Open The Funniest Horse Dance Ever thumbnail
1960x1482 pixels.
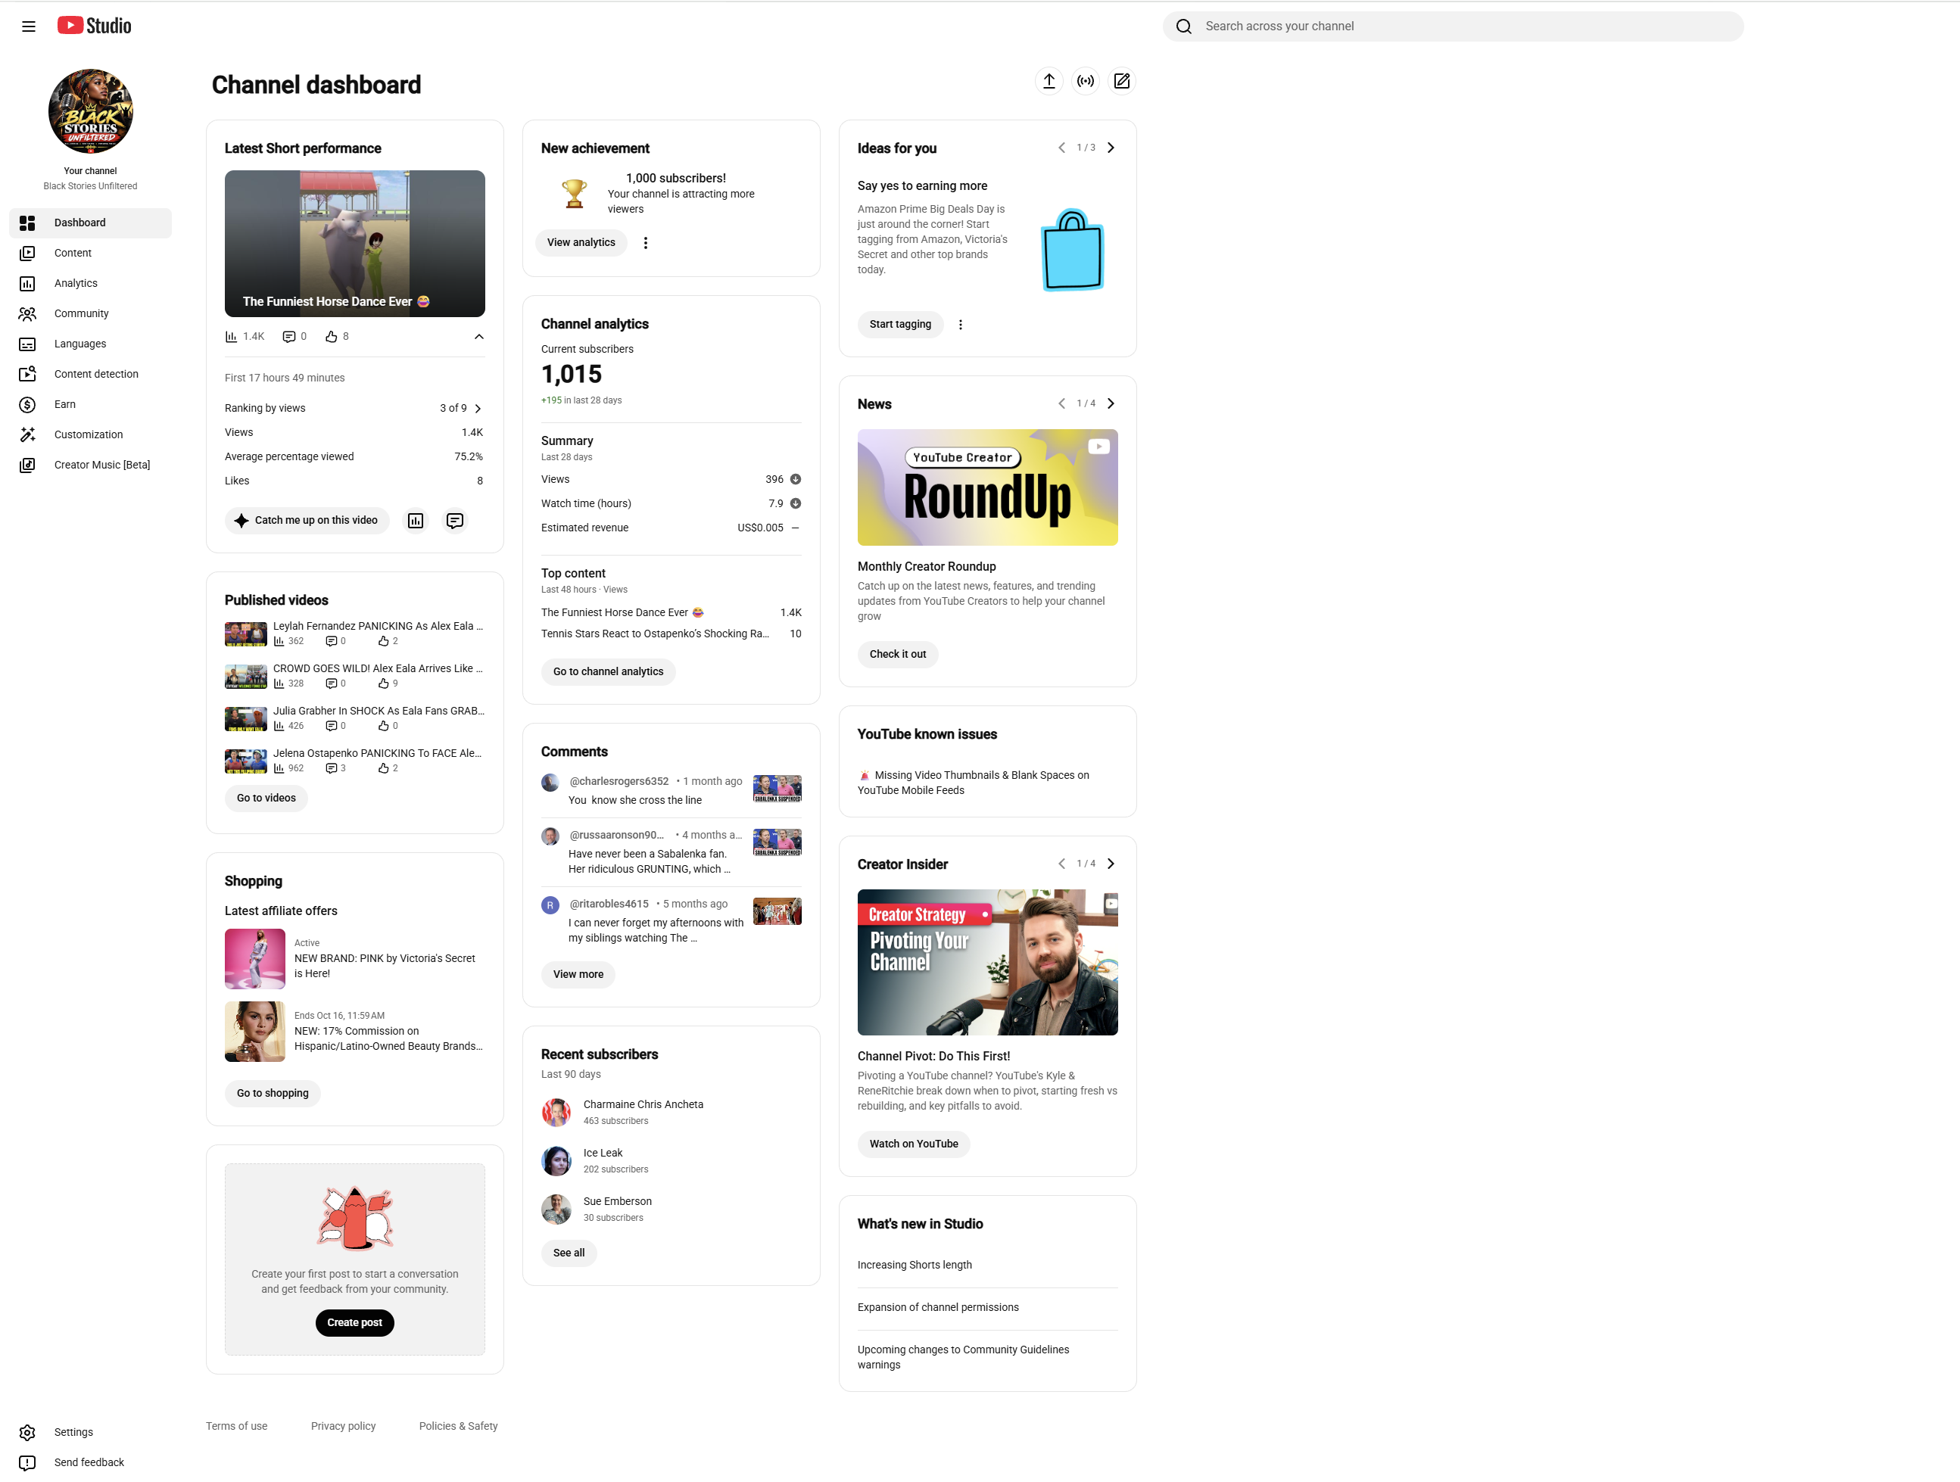(354, 244)
